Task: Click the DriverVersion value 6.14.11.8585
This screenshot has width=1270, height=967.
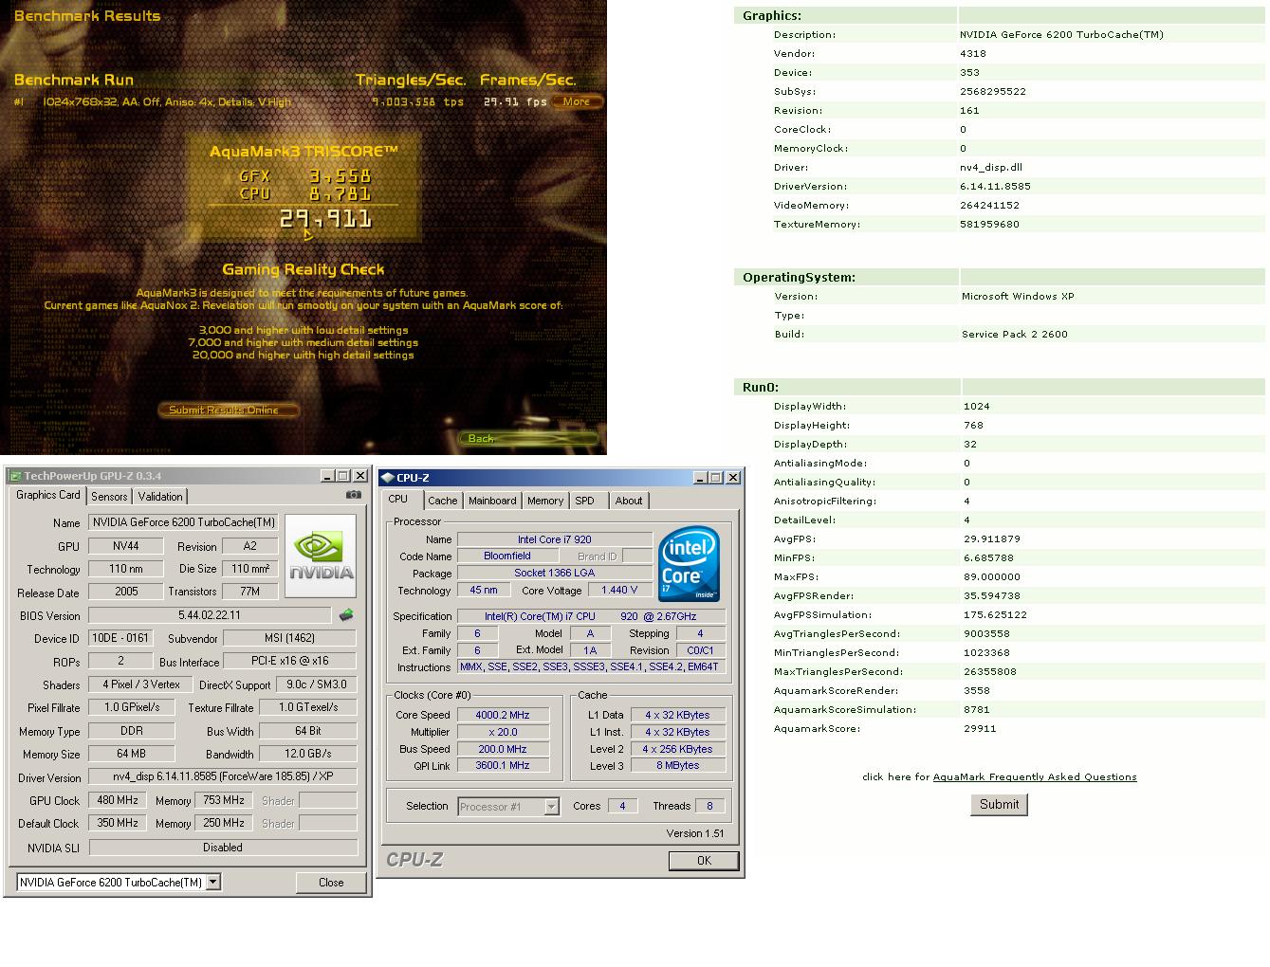Action: point(995,186)
